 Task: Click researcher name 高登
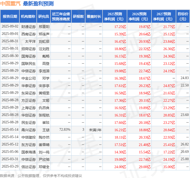coord(46,64)
